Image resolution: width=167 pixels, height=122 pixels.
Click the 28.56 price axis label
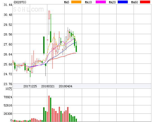[8, 34]
